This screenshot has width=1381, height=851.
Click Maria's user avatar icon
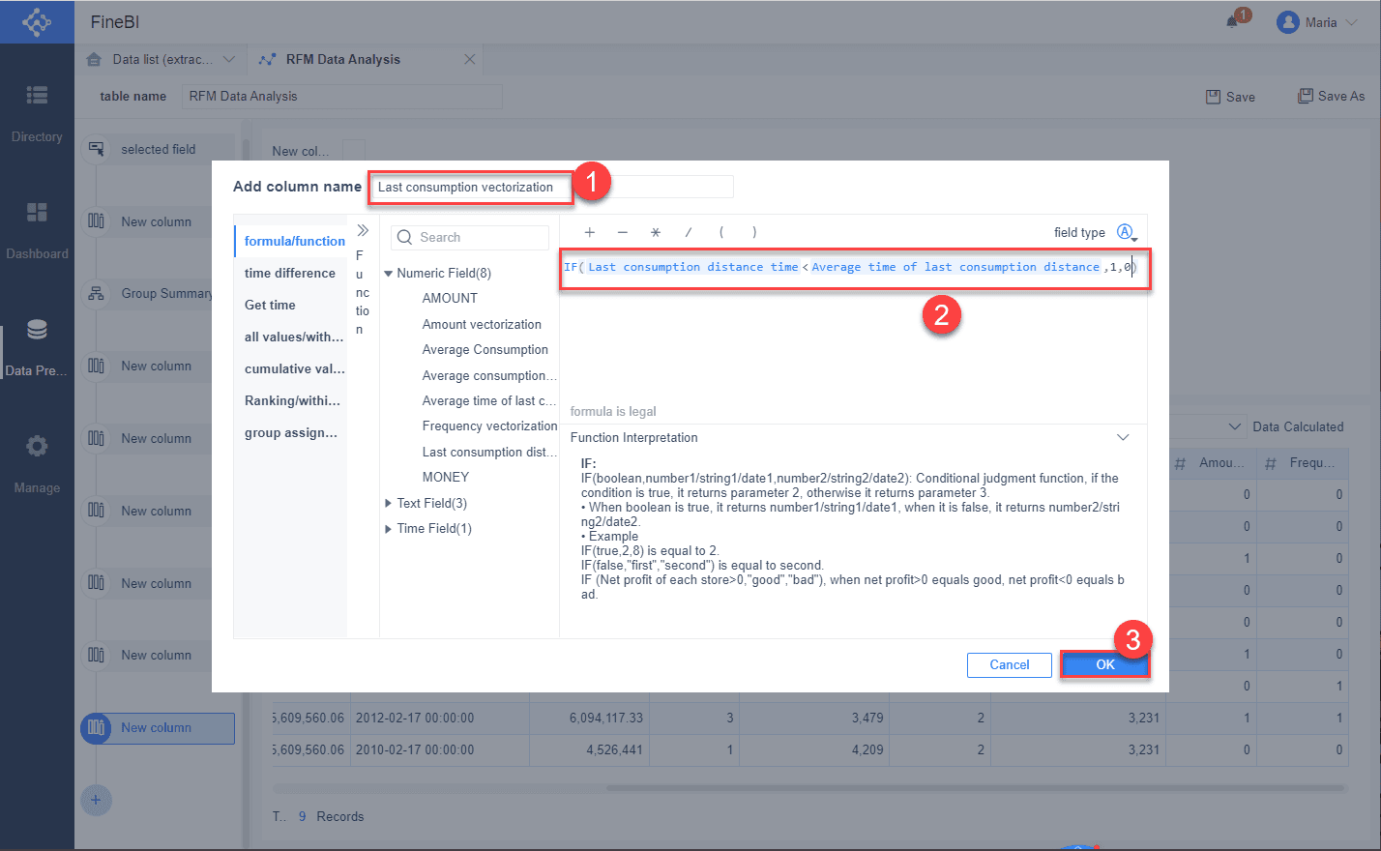tap(1287, 22)
